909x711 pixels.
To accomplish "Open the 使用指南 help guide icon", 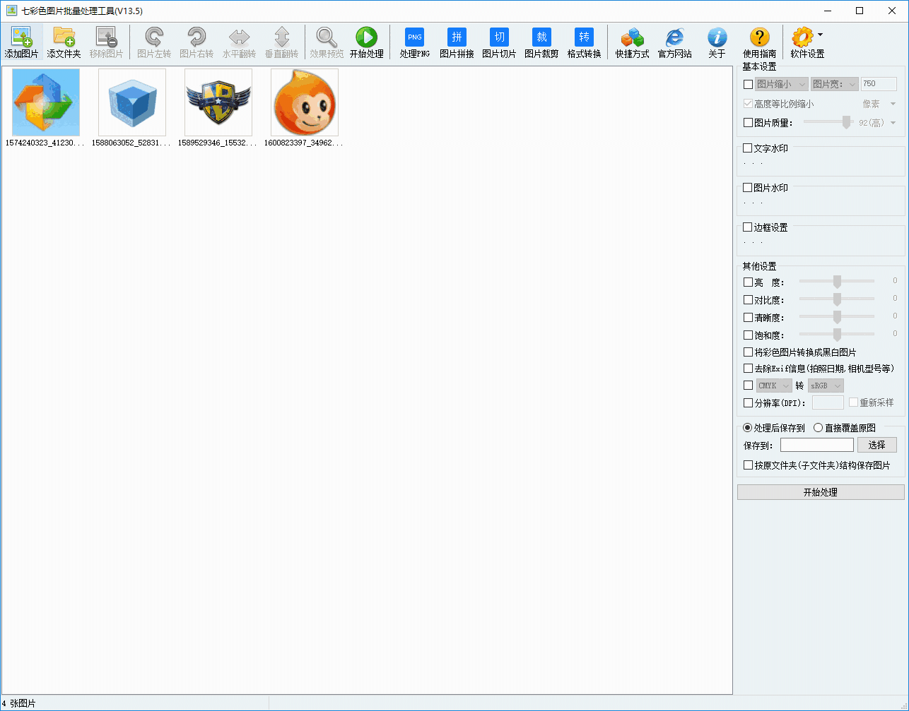I will click(x=759, y=42).
